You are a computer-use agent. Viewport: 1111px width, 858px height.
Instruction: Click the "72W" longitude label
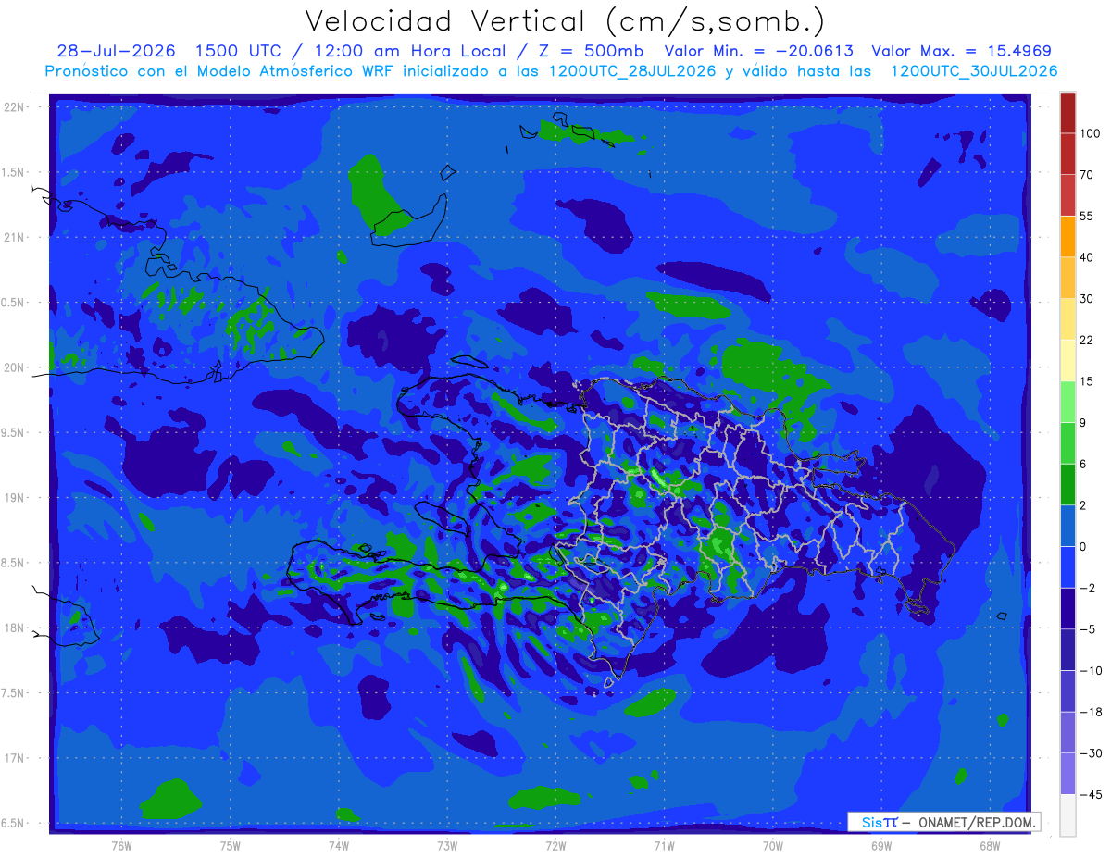pyautogui.click(x=555, y=846)
